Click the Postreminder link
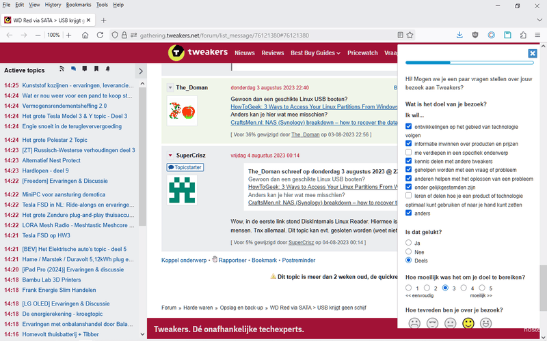 299,261
